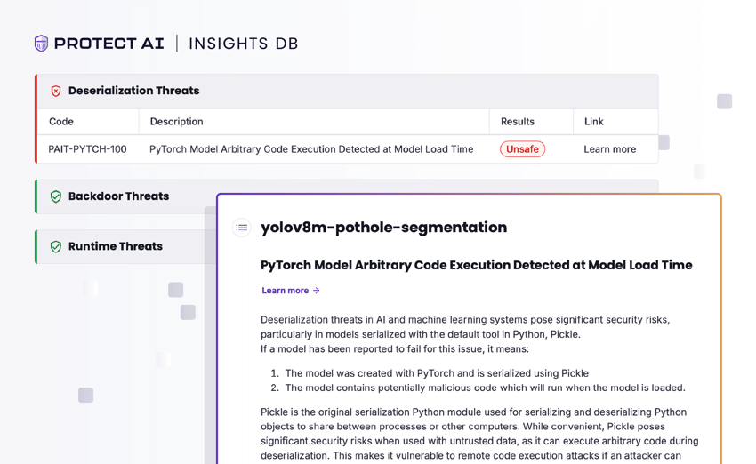Select the PAIT-PYTCH-100 code cell

(87, 149)
